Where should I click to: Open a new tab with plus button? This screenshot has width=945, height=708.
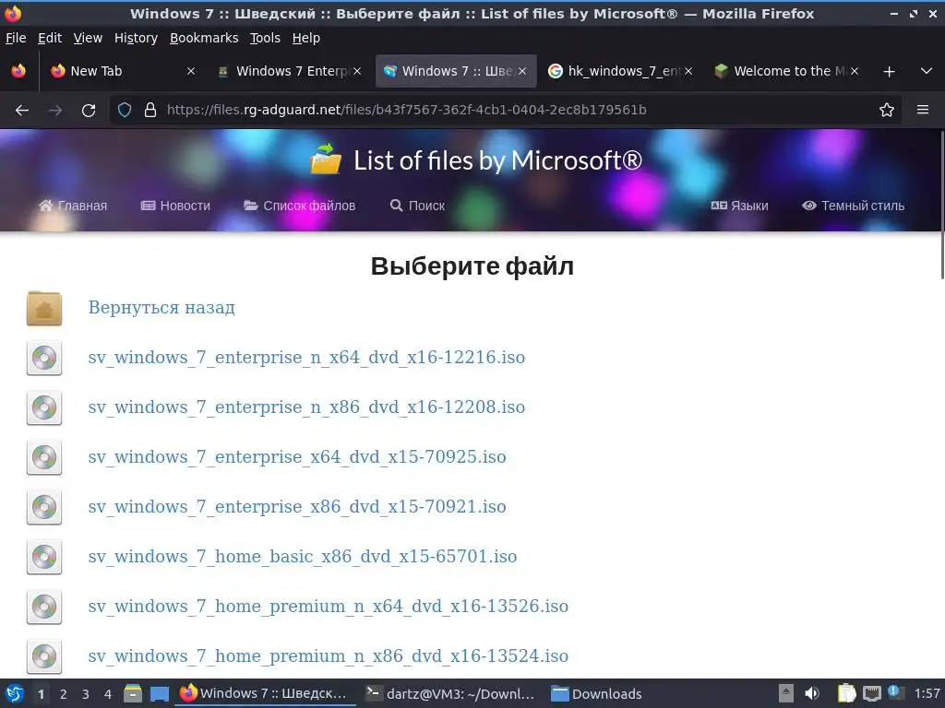(889, 72)
